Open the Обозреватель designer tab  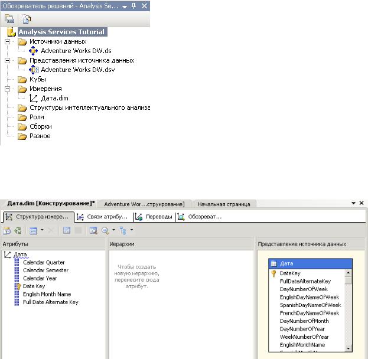click(x=200, y=217)
